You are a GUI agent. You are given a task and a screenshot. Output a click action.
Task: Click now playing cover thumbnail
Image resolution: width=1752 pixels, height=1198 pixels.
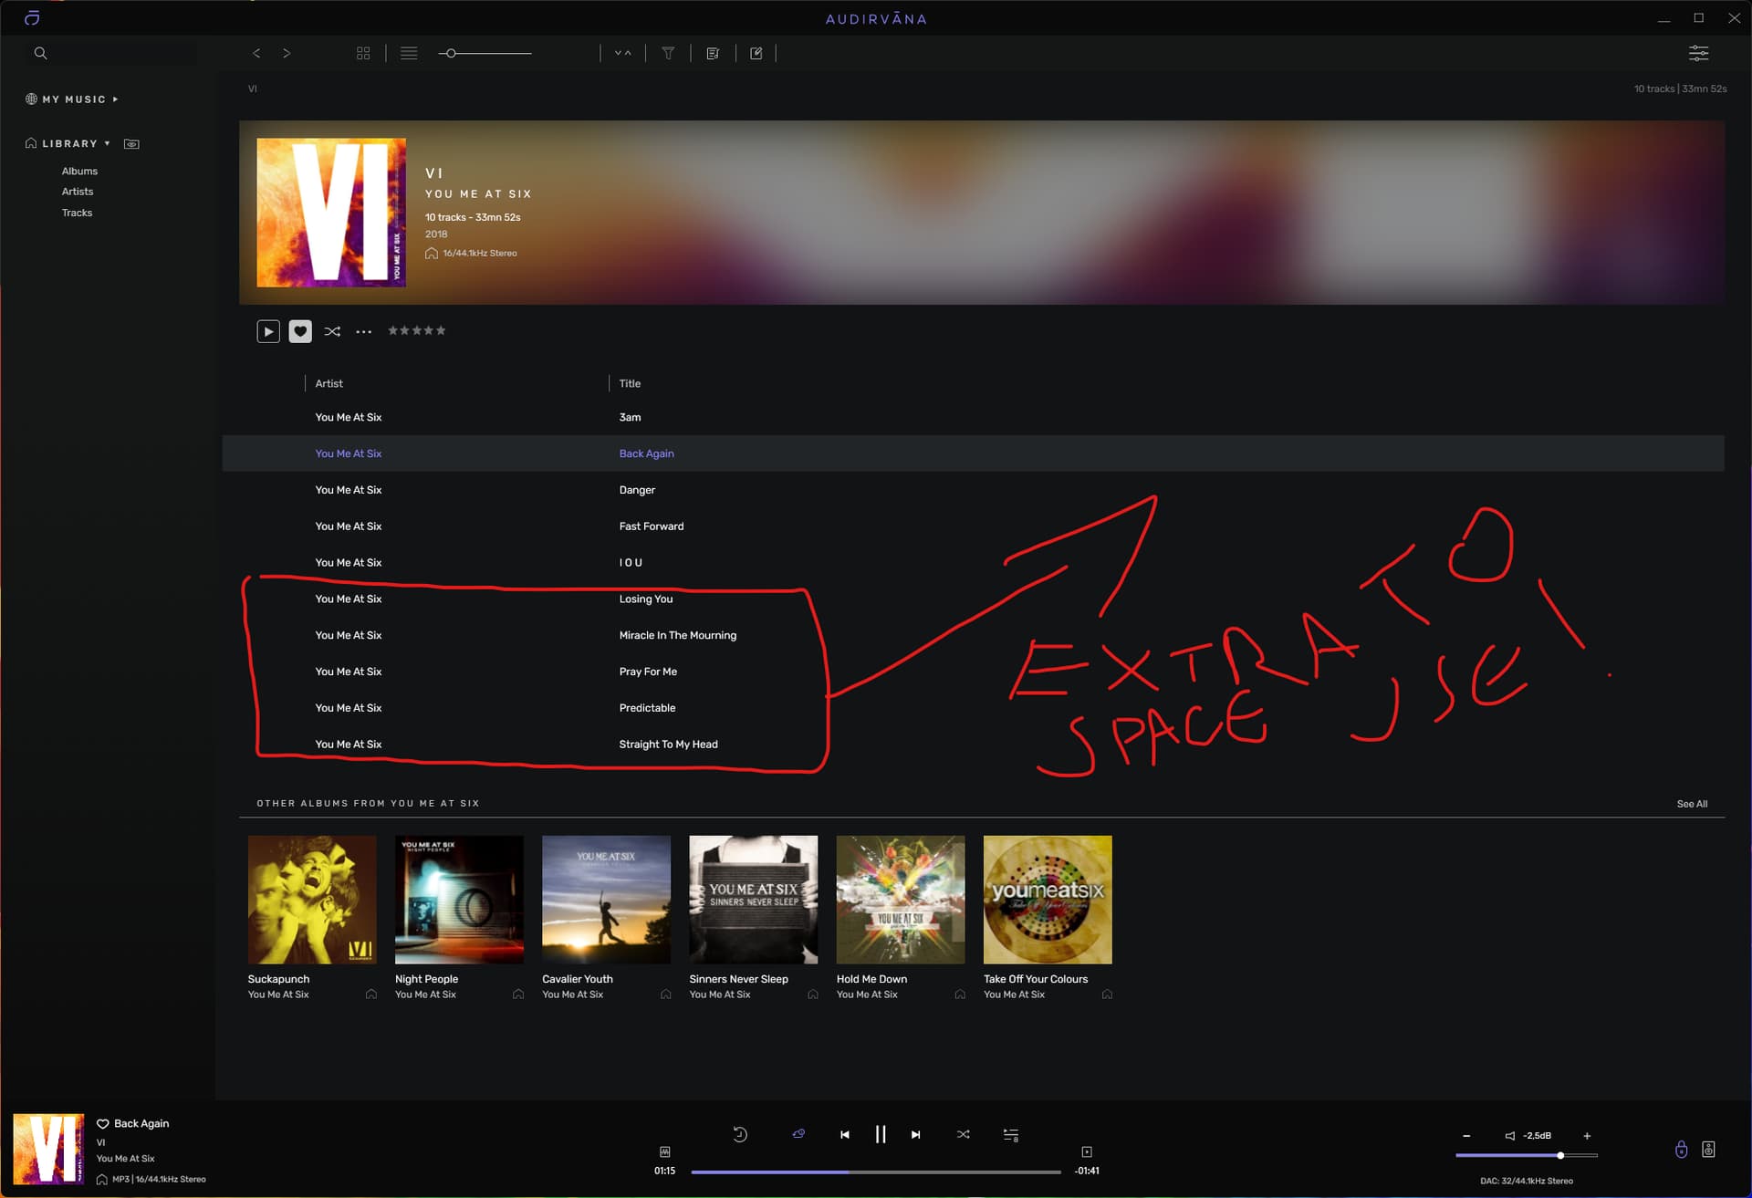tap(48, 1149)
